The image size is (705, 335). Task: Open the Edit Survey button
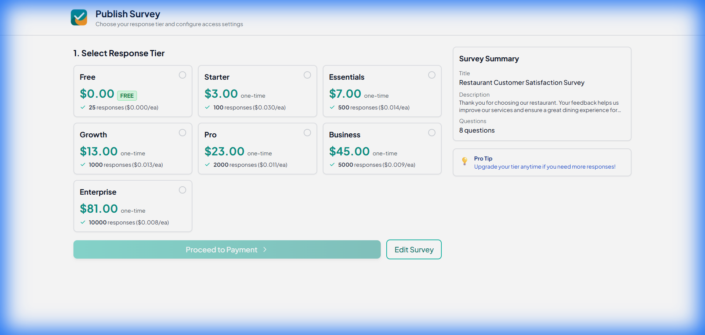point(414,250)
